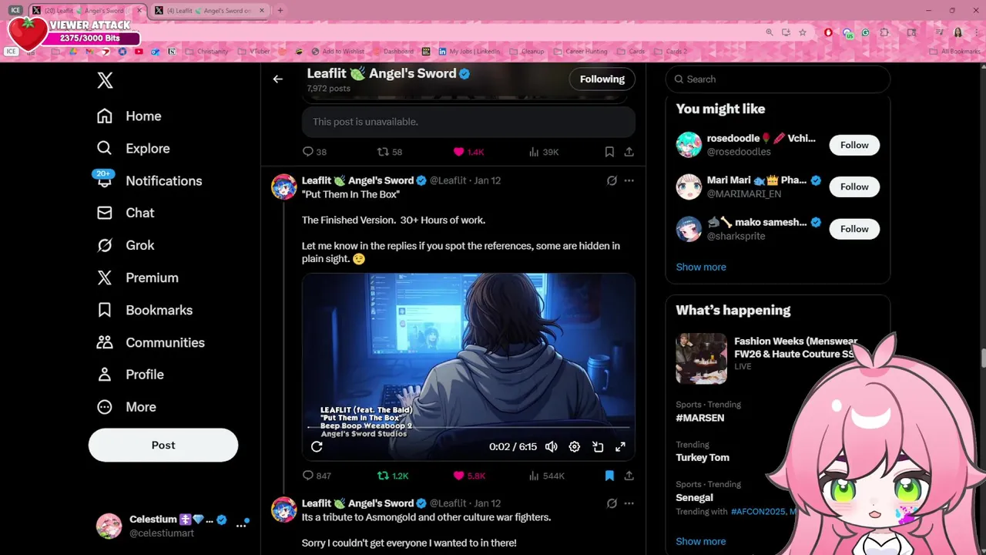Open three-dot menu on the Asmongold tribute post
The image size is (986, 555).
click(x=629, y=503)
